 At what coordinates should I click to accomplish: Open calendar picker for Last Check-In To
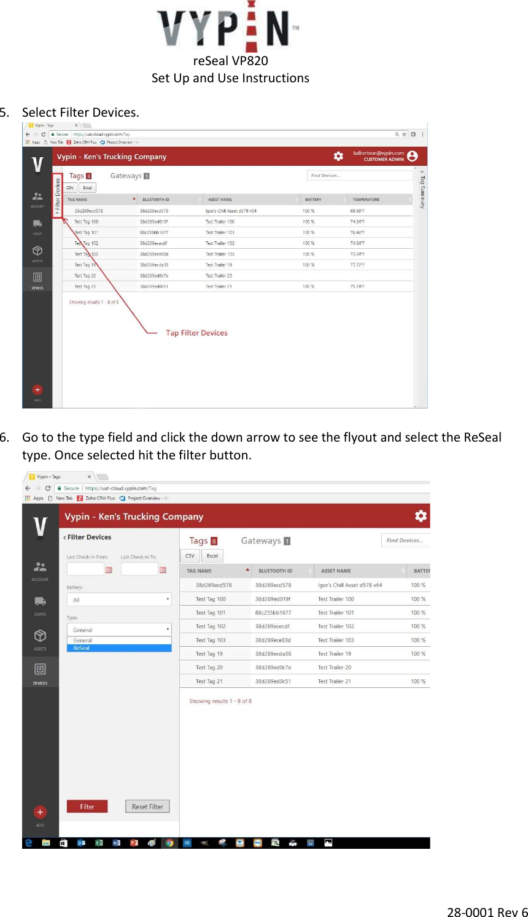tap(163, 570)
